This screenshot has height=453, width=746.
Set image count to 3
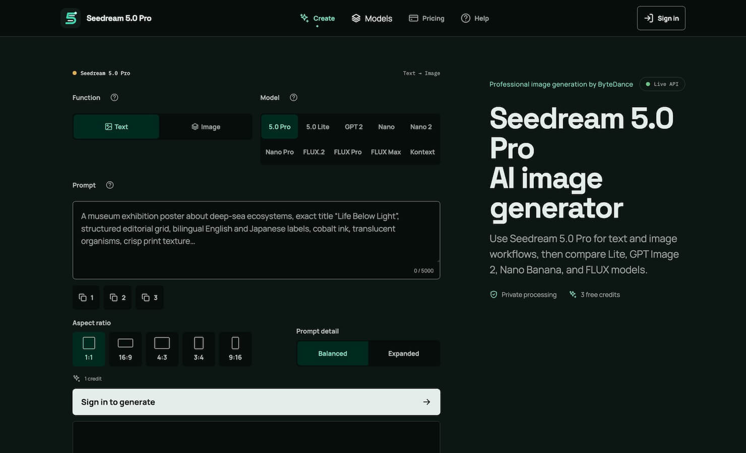point(150,297)
